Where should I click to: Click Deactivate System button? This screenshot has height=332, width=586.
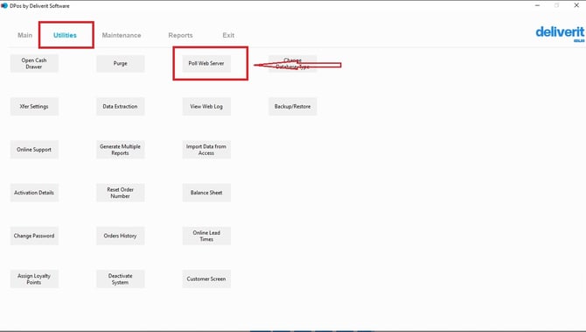[x=121, y=279]
